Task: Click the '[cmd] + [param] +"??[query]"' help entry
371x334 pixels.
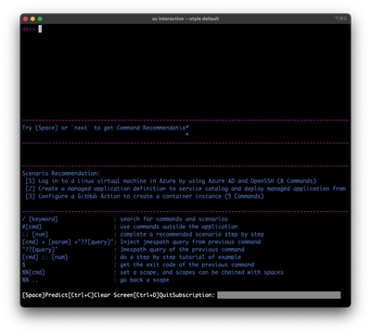Action: 68,241
